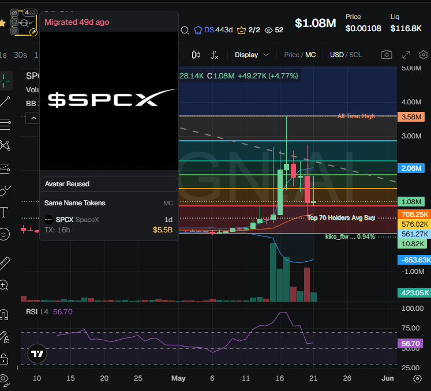Image resolution: width=431 pixels, height=391 pixels.
Task: Toggle stay in drawing mode
Action: click(x=5, y=337)
